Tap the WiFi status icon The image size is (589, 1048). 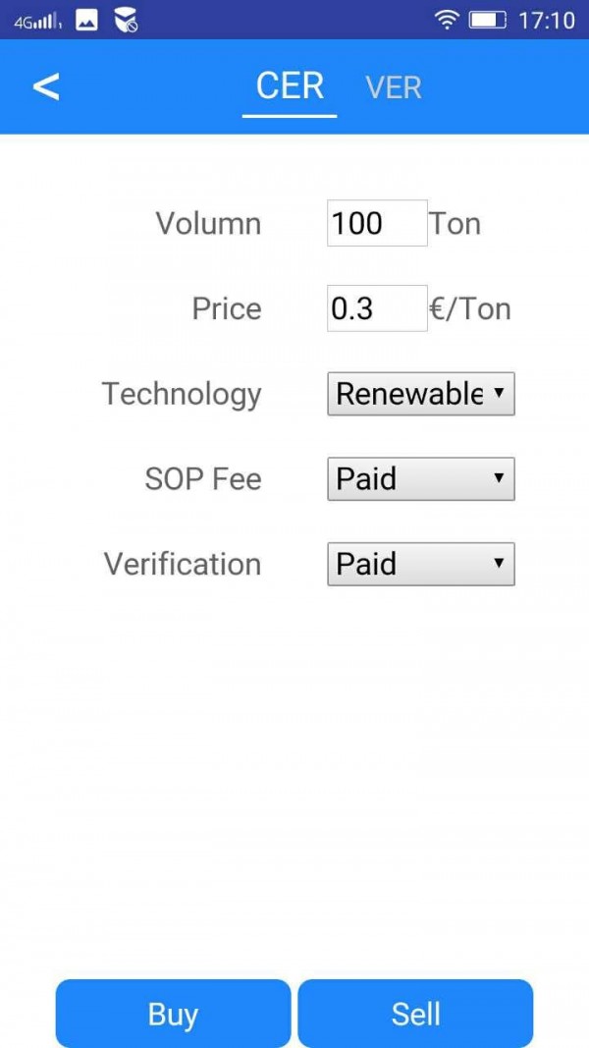[448, 19]
